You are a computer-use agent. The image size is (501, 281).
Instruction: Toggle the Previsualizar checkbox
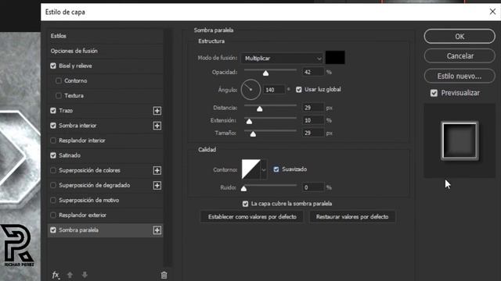[434, 93]
